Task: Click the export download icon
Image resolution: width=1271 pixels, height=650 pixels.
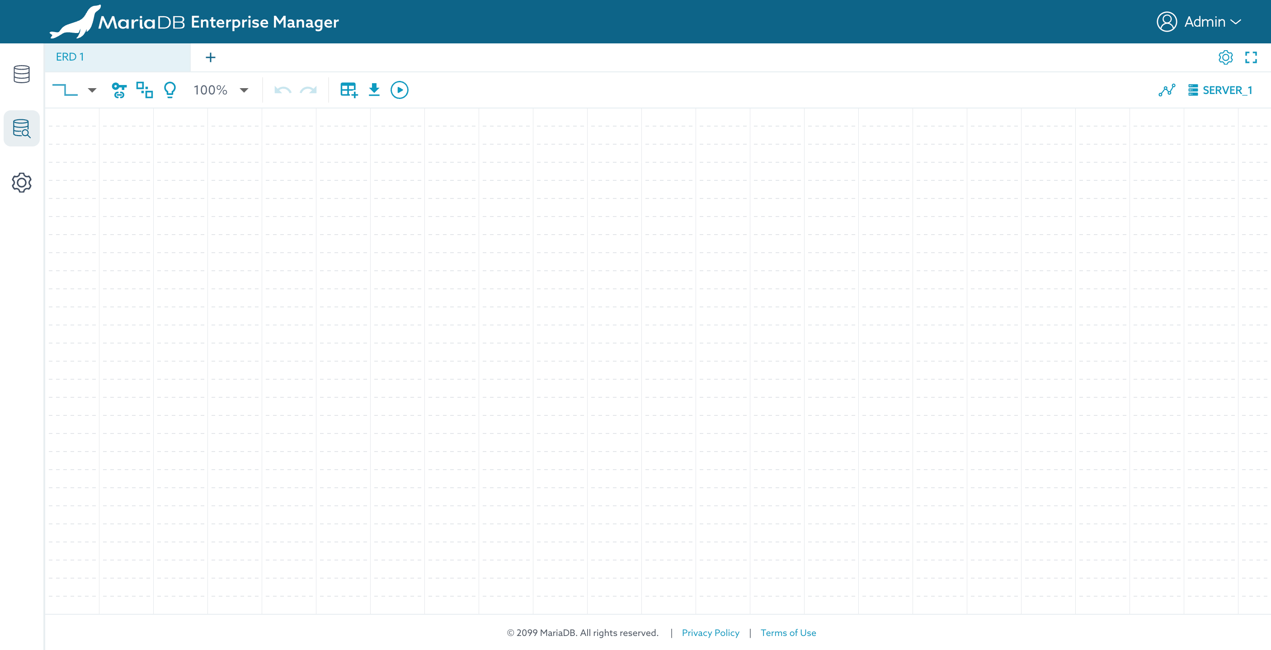Action: point(374,90)
